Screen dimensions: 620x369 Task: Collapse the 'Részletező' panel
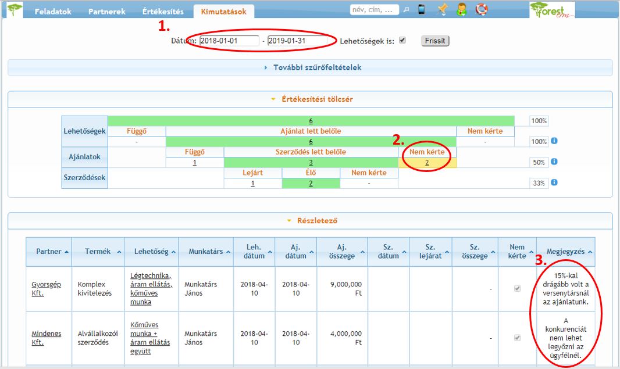click(310, 221)
